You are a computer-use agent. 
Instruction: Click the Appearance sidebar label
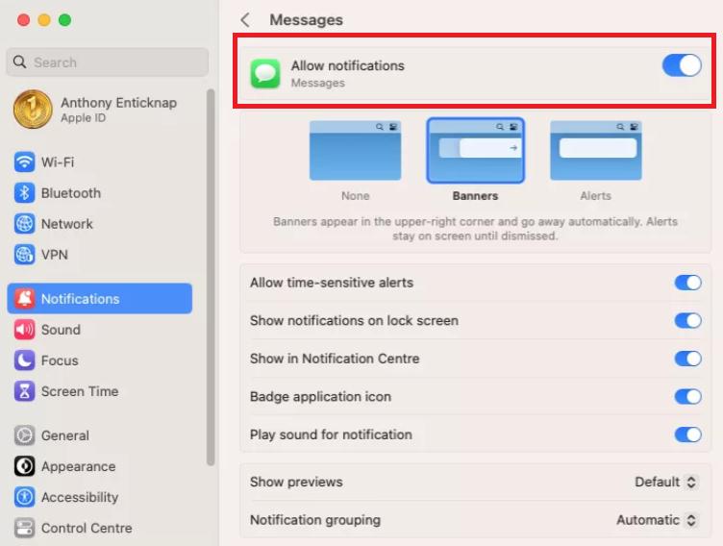[79, 466]
